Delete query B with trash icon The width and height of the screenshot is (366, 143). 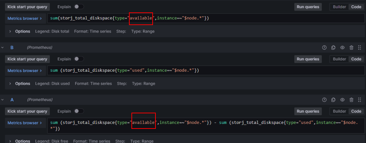click(351, 48)
